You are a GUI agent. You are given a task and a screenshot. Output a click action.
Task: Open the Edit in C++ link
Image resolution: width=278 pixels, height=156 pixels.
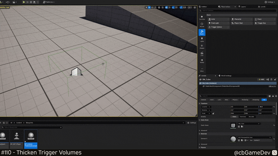272,86
